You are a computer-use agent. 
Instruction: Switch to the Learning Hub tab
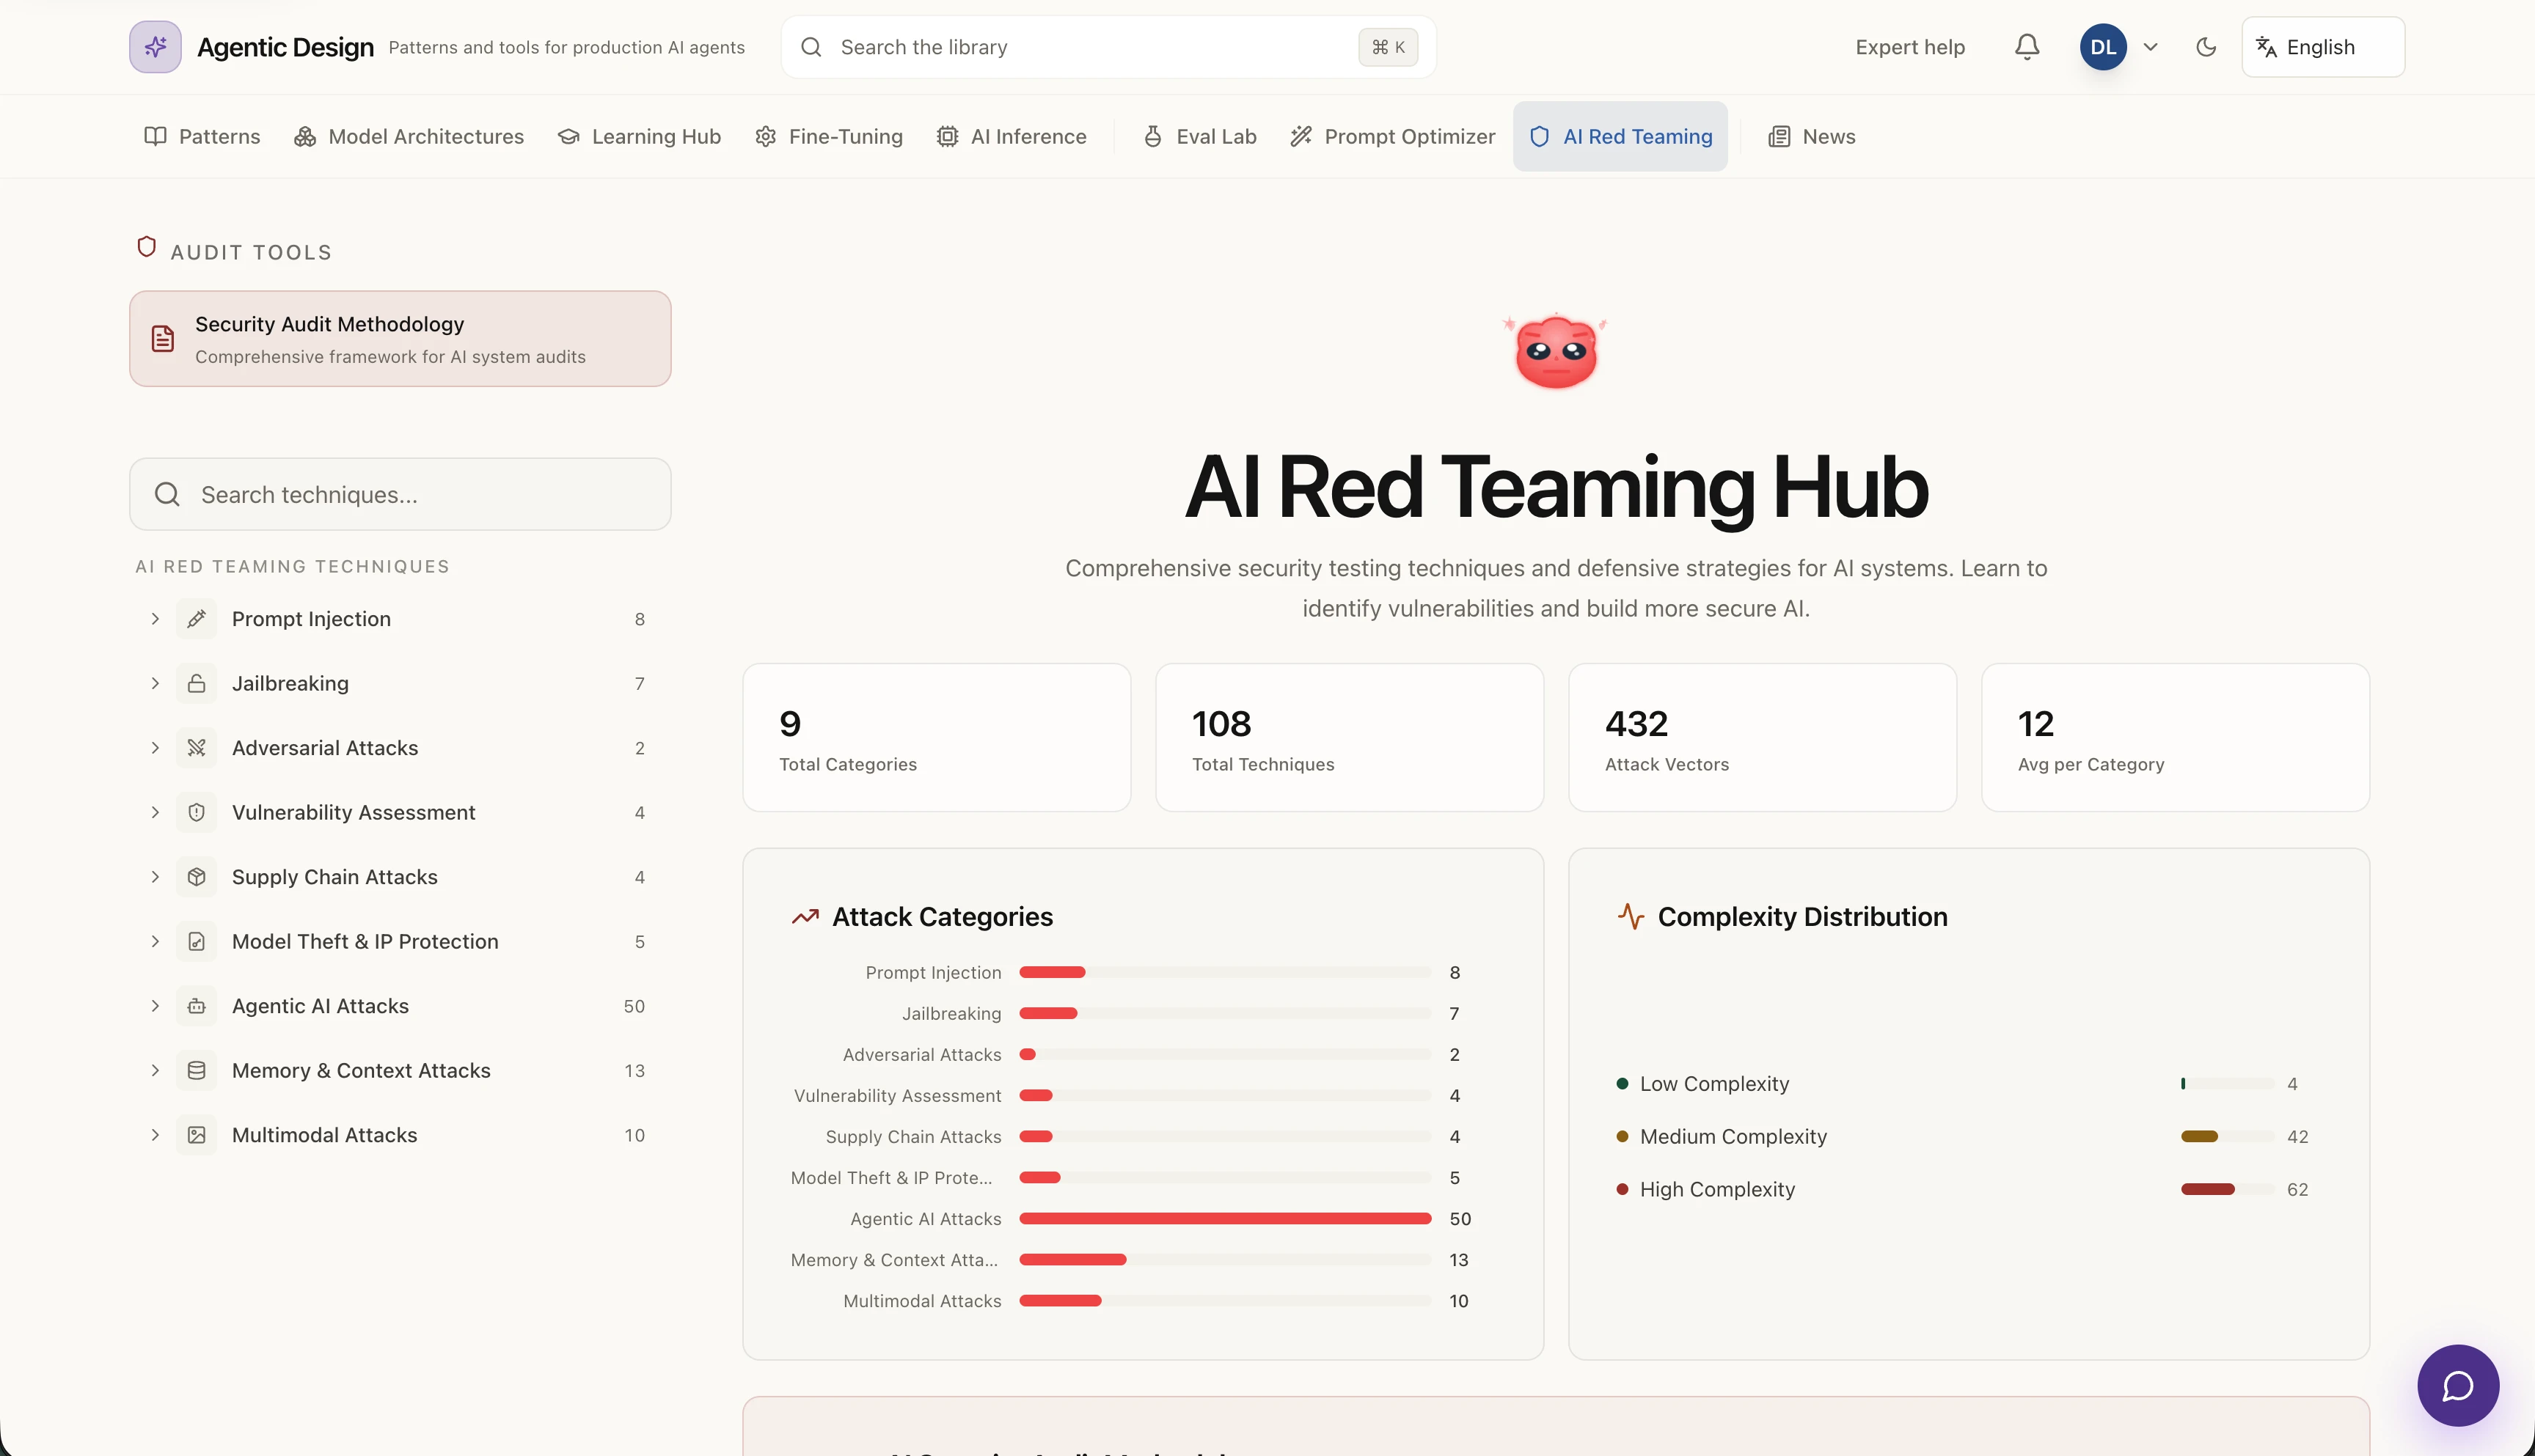(x=640, y=136)
